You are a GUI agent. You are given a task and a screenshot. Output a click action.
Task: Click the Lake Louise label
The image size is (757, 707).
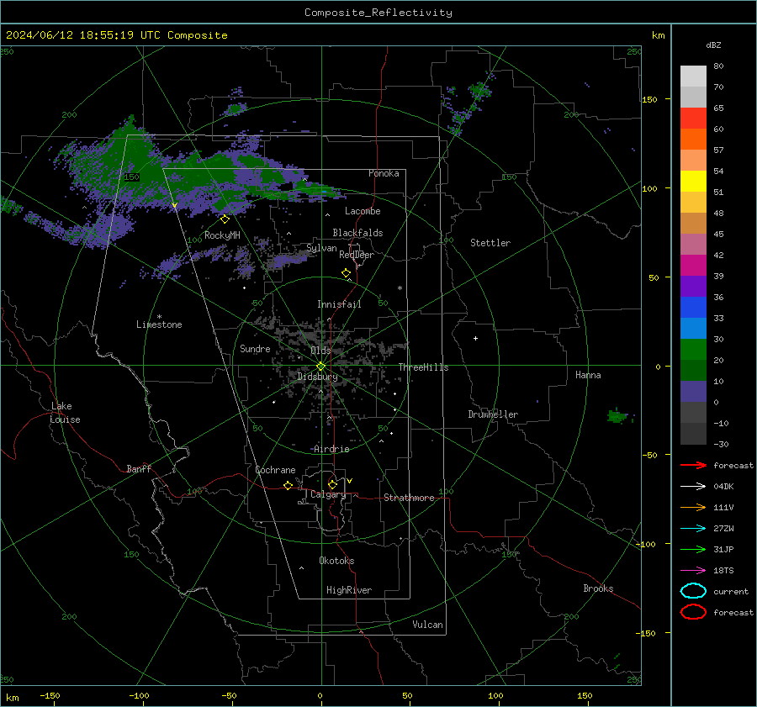point(65,413)
